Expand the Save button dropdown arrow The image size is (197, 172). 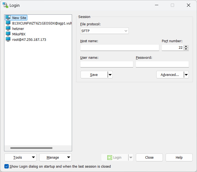110,75
